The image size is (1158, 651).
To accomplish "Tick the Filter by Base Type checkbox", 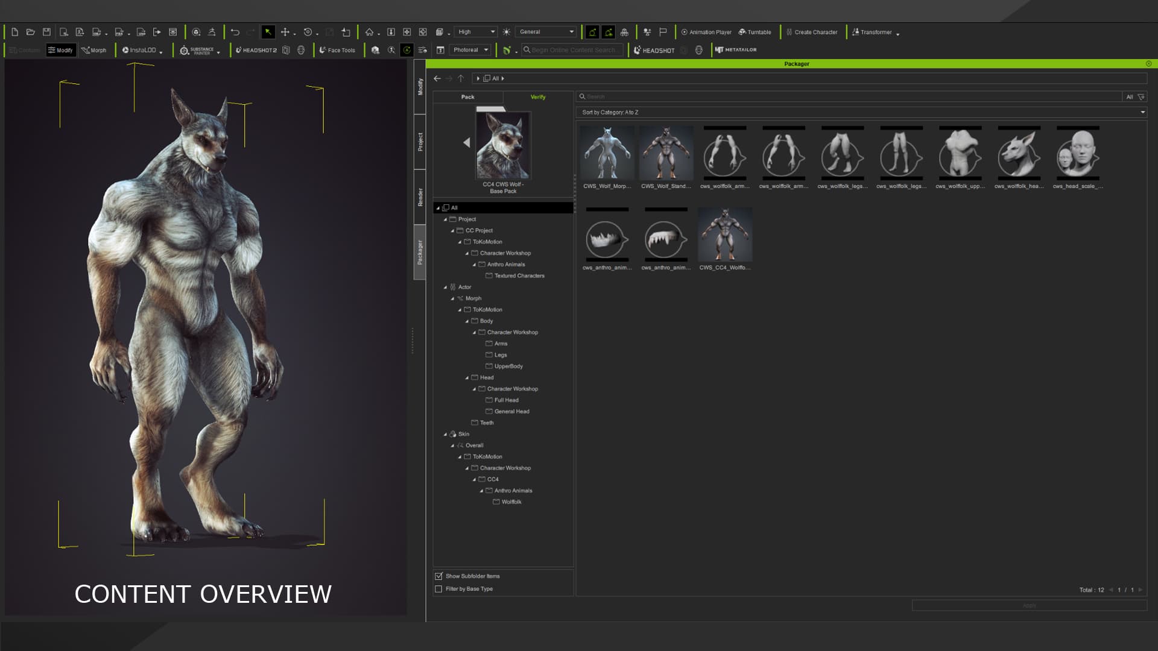I will point(438,589).
